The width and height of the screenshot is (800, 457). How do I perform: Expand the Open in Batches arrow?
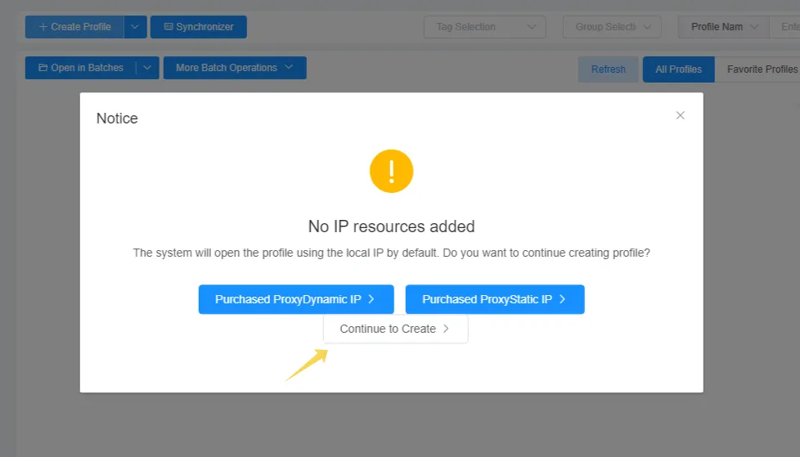coord(147,68)
